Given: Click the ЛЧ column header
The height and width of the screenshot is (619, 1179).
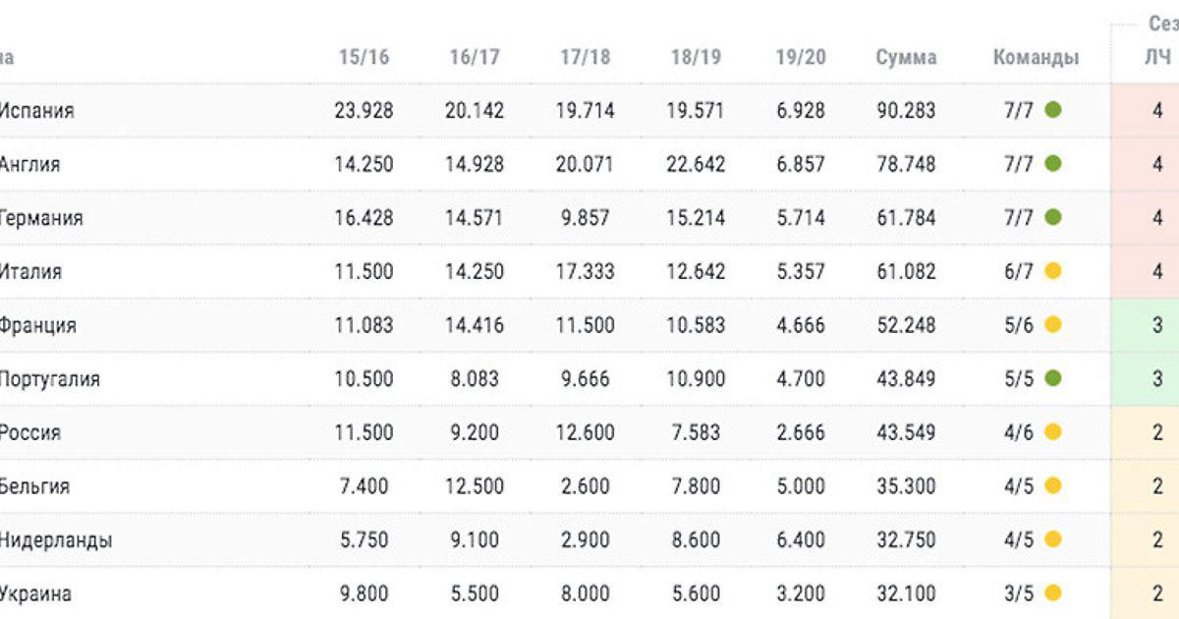Looking at the screenshot, I should [1157, 57].
